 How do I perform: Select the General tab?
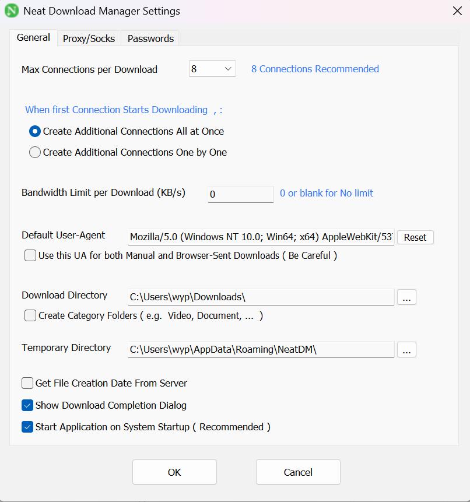(33, 37)
